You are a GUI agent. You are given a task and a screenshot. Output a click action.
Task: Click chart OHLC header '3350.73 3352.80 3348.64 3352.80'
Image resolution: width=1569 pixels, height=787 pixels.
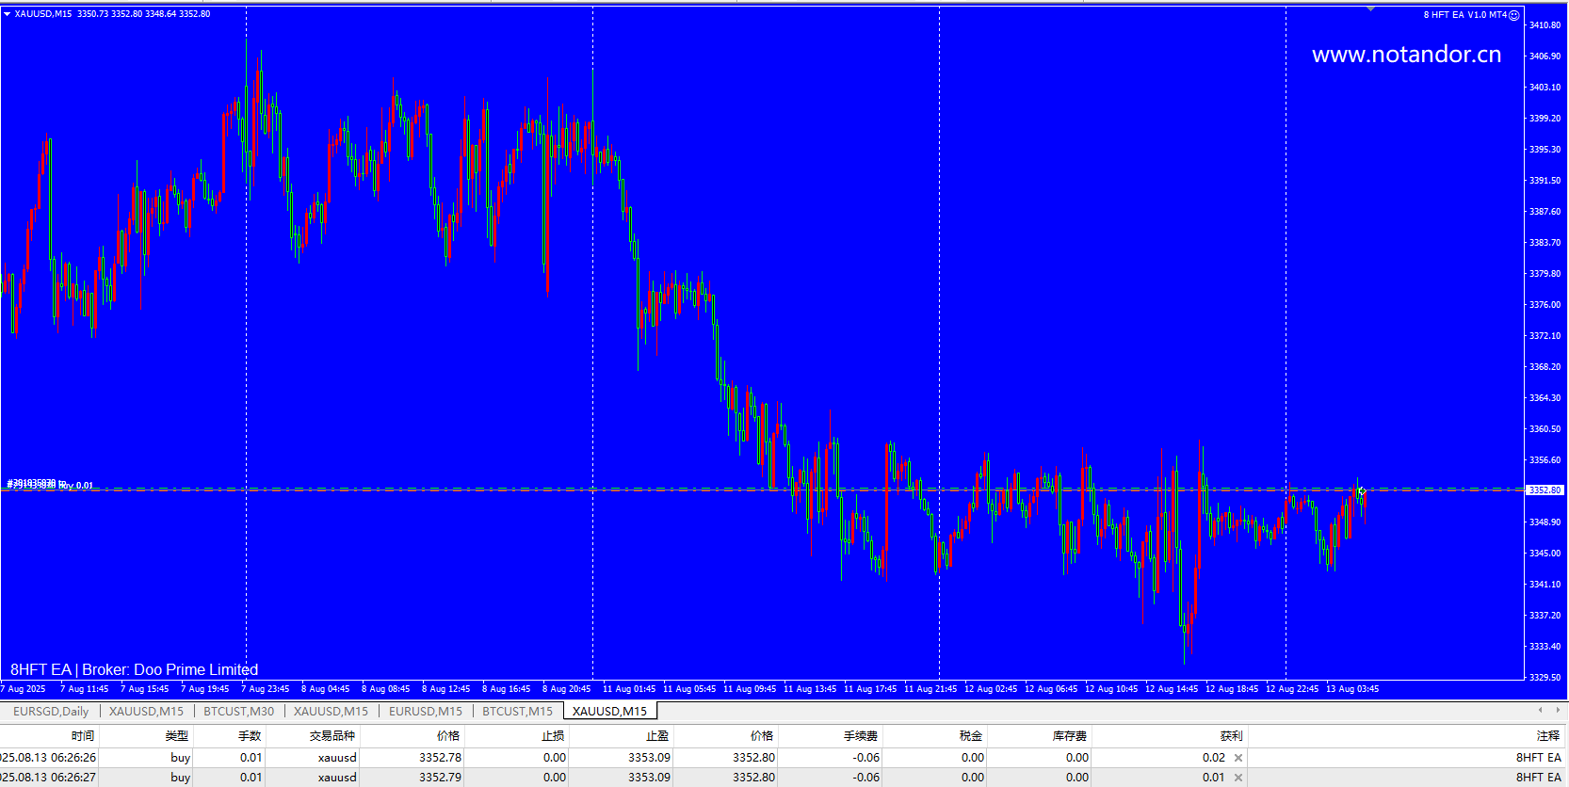coord(143,14)
